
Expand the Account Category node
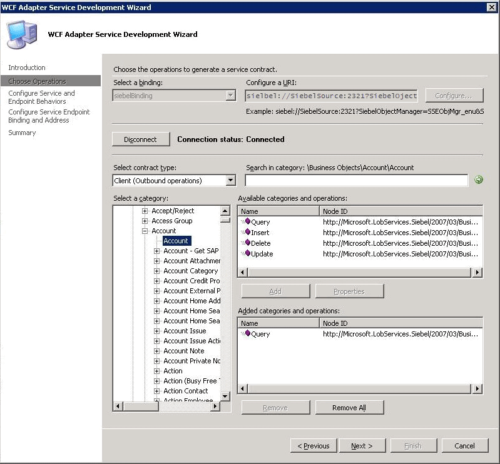156,271
